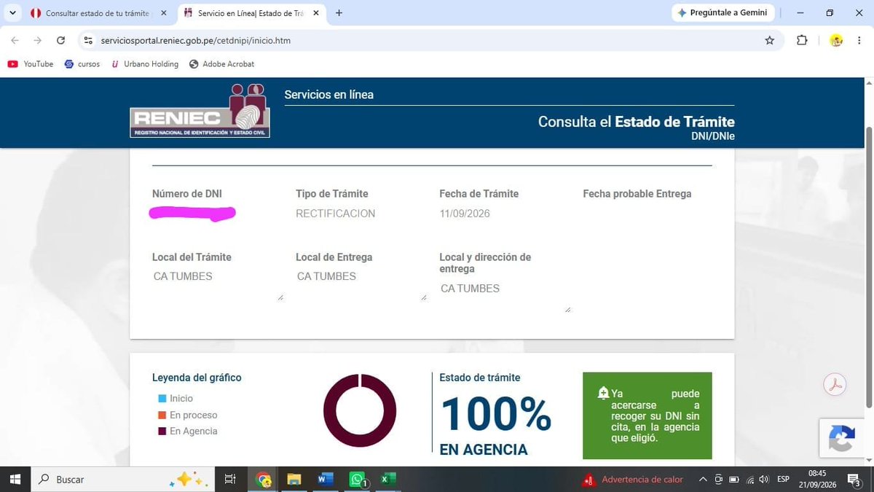View site information icon in address bar
Viewport: 874px width, 492px height.
[x=88, y=40]
